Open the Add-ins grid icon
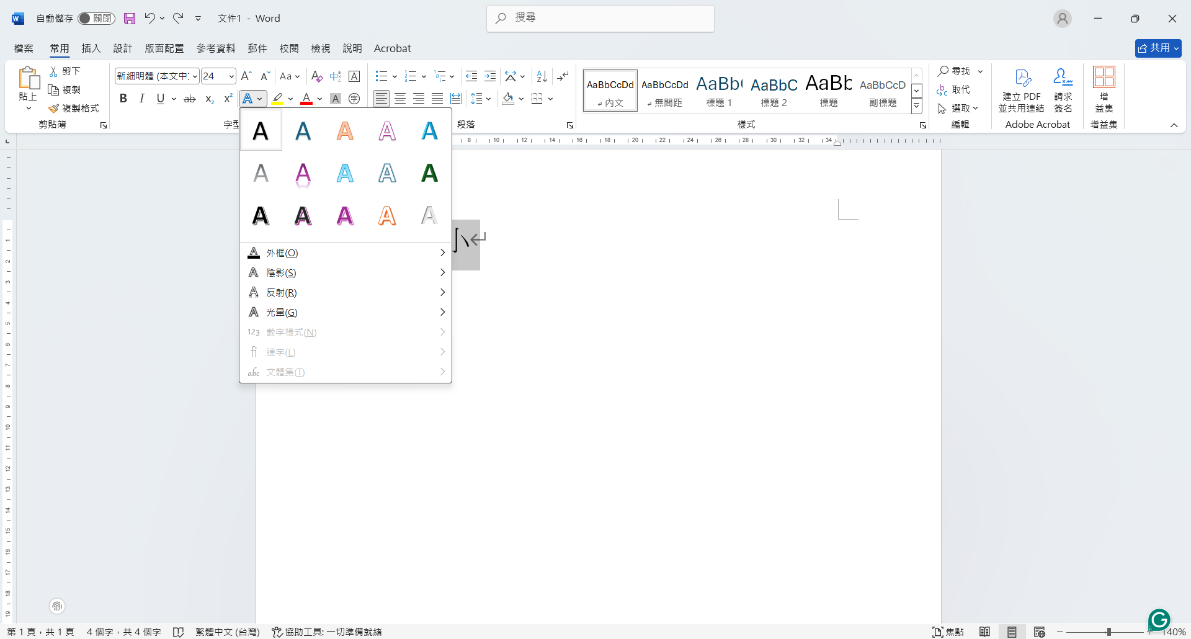 (1104, 78)
